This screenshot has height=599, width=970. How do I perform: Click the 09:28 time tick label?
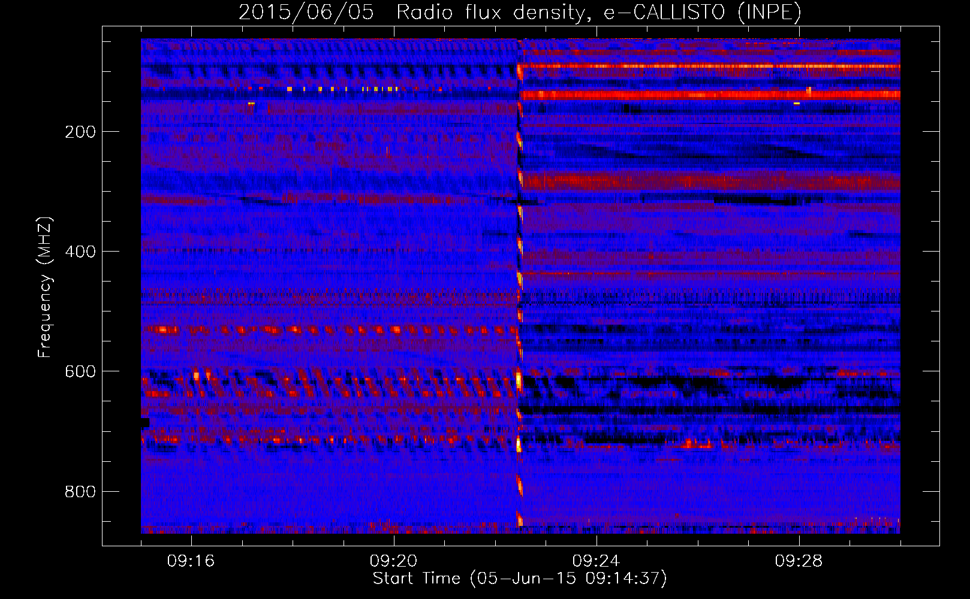(799, 561)
